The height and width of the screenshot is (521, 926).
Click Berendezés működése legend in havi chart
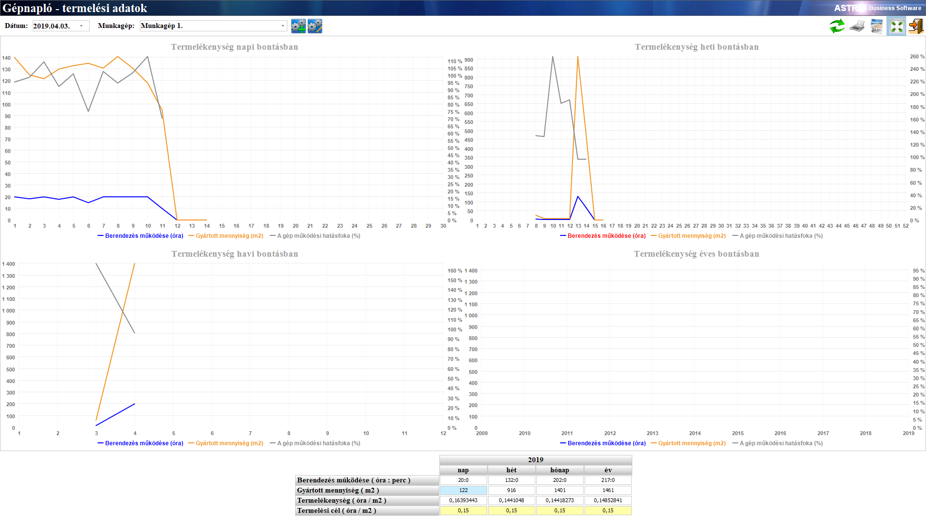[140, 443]
